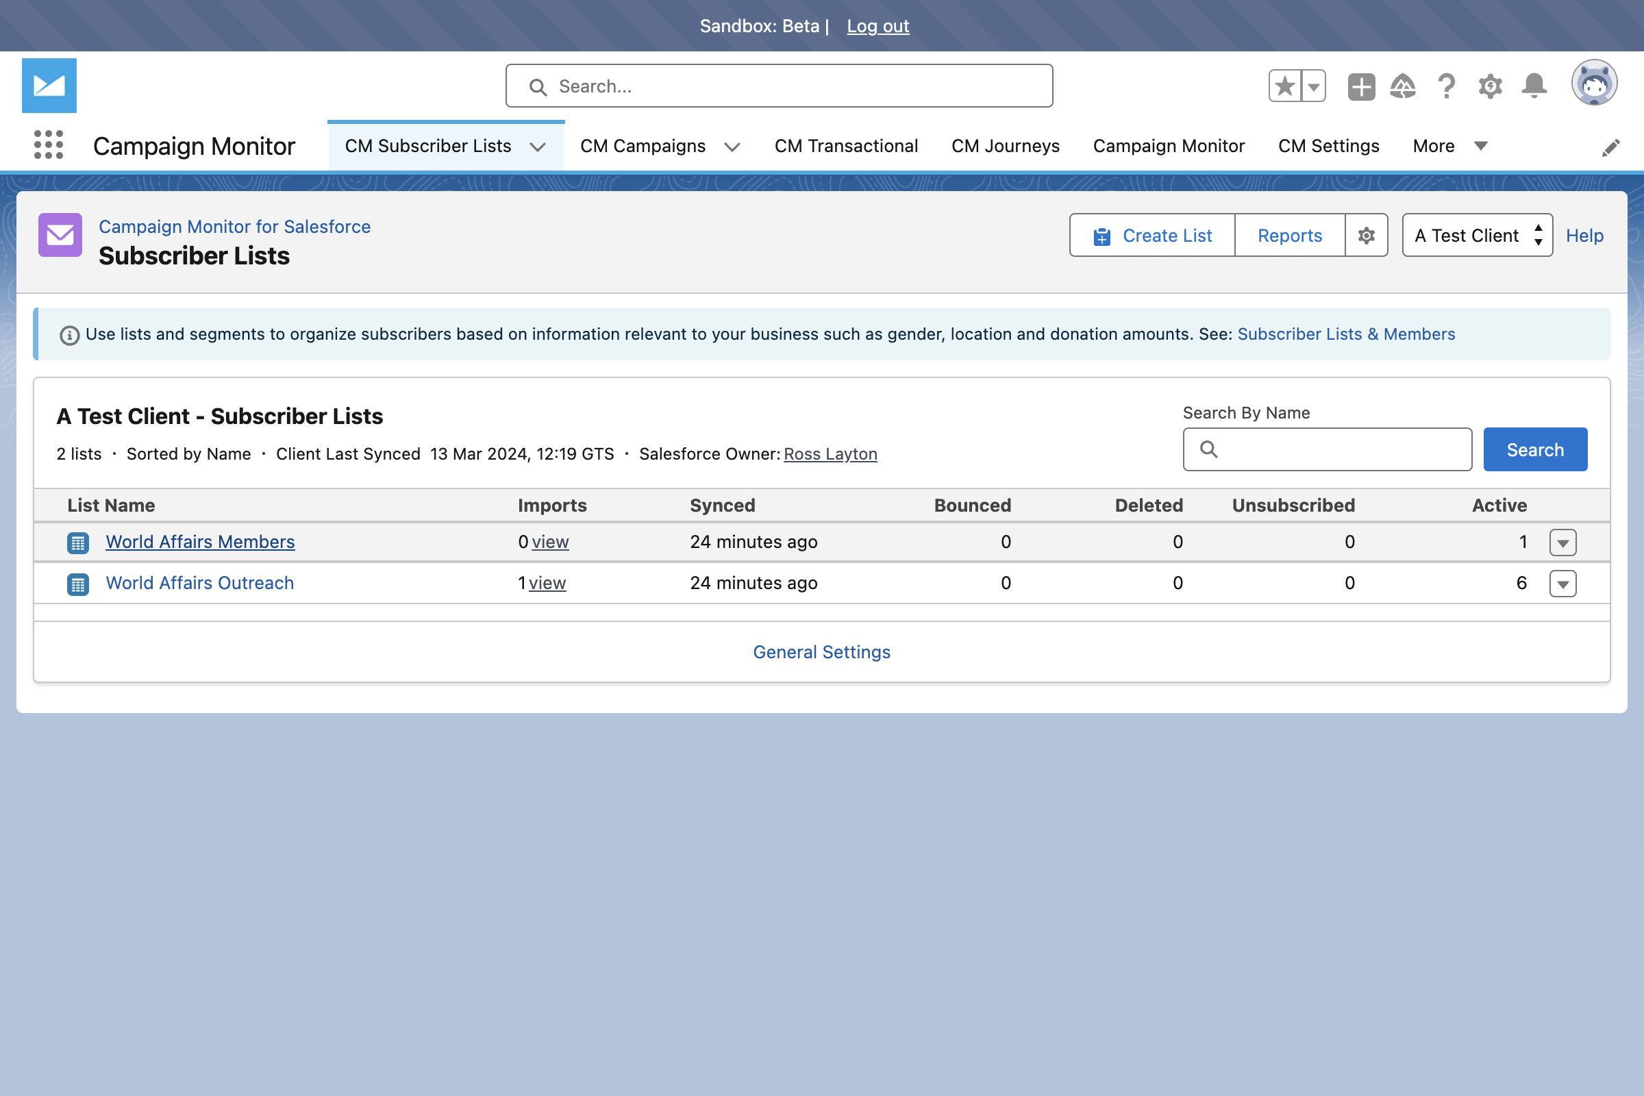Viewport: 1644px width, 1096px height.
Task: Open the CM Transactional tab
Action: pyautogui.click(x=846, y=146)
